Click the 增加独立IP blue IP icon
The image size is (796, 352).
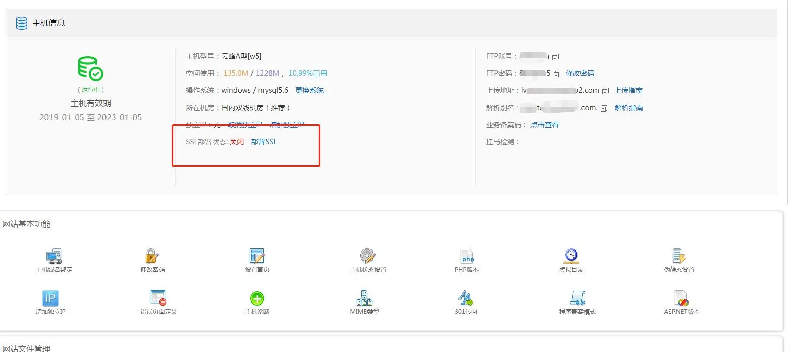pyautogui.click(x=50, y=298)
